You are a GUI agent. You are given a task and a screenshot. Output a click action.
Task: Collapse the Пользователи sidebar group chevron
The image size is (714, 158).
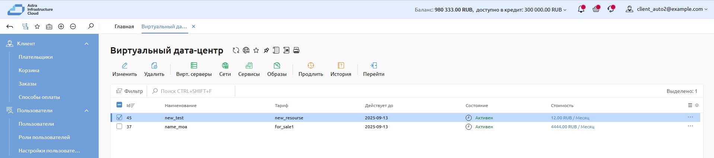(86, 111)
